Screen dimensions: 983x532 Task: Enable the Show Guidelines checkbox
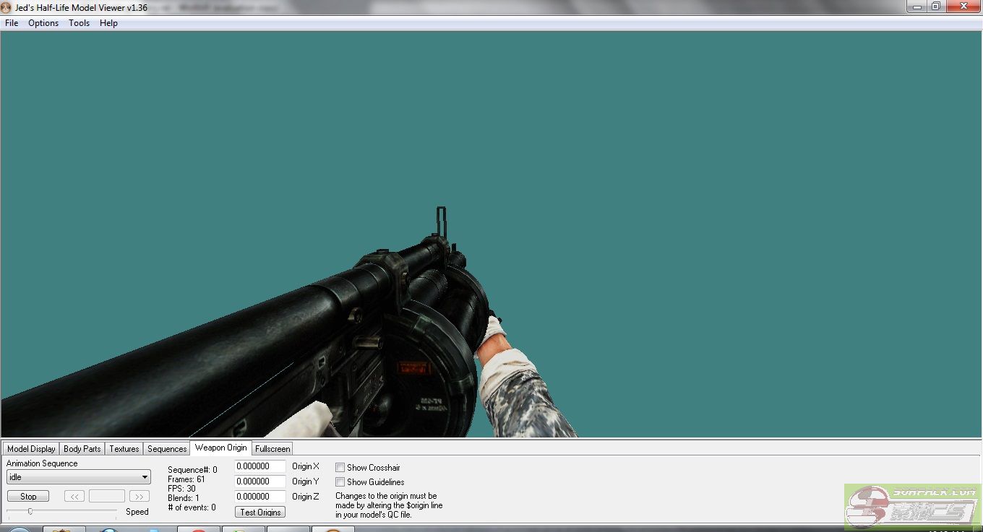coord(340,482)
